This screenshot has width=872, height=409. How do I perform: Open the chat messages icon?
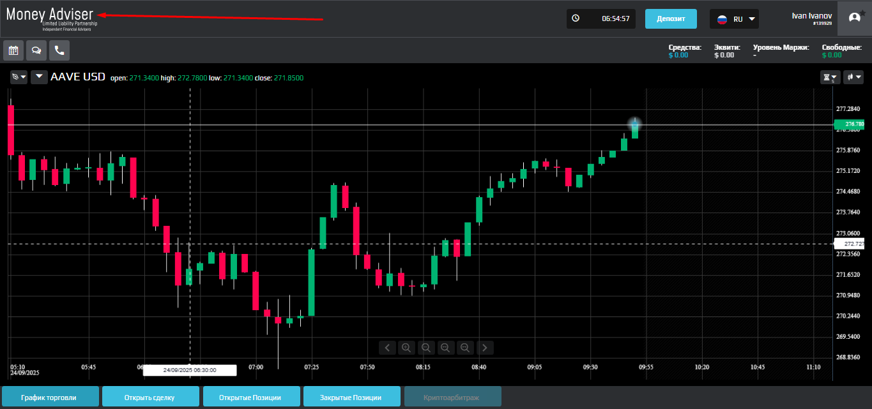36,50
